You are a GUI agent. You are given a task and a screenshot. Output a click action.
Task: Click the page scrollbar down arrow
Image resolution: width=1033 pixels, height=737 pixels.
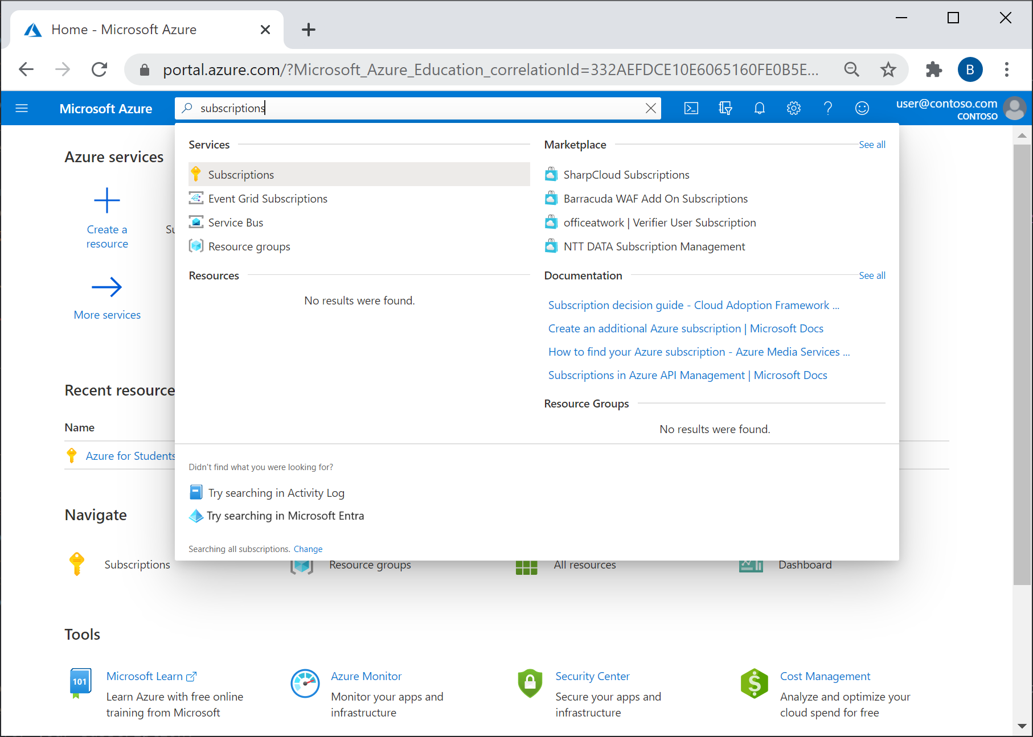click(x=1022, y=726)
